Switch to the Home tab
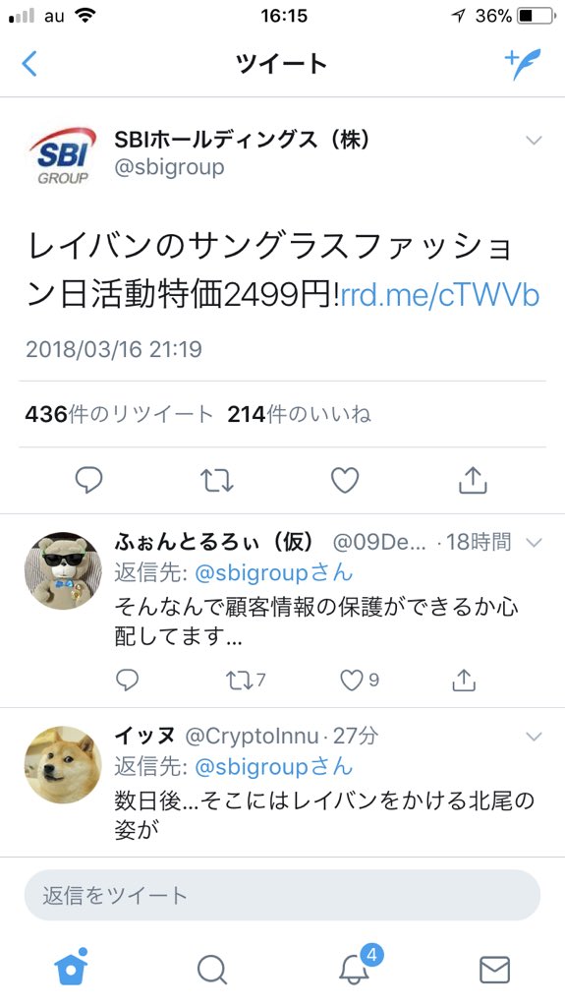This screenshot has height=1007, width=565. point(71,966)
